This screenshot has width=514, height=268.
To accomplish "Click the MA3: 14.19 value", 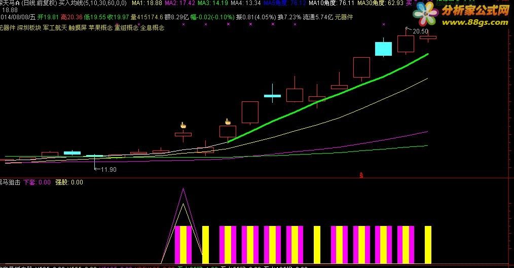I will click(213, 3).
